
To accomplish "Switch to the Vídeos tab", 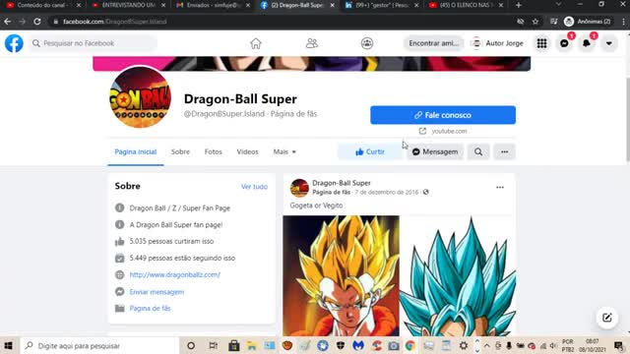I will [x=247, y=151].
